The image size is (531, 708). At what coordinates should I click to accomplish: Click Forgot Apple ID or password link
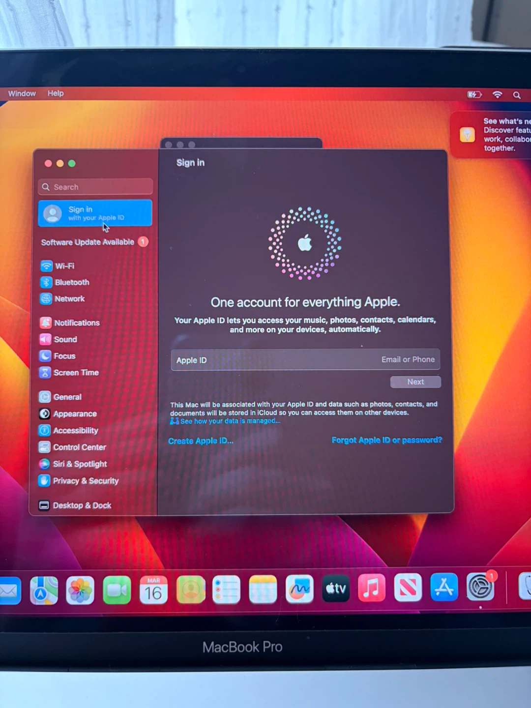pos(386,440)
